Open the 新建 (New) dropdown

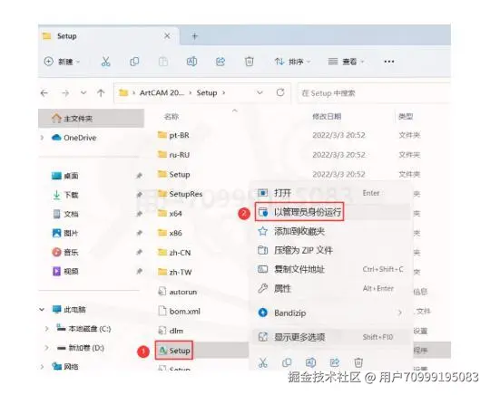pos(62,62)
